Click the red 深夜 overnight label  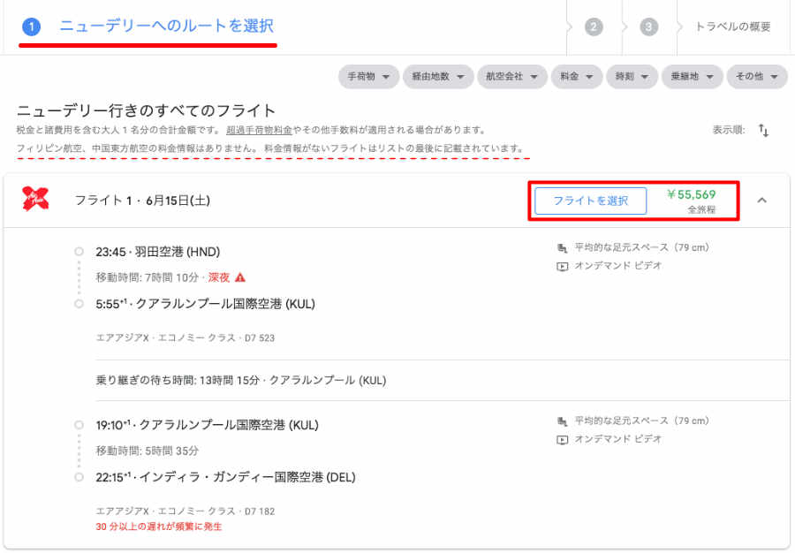(219, 277)
